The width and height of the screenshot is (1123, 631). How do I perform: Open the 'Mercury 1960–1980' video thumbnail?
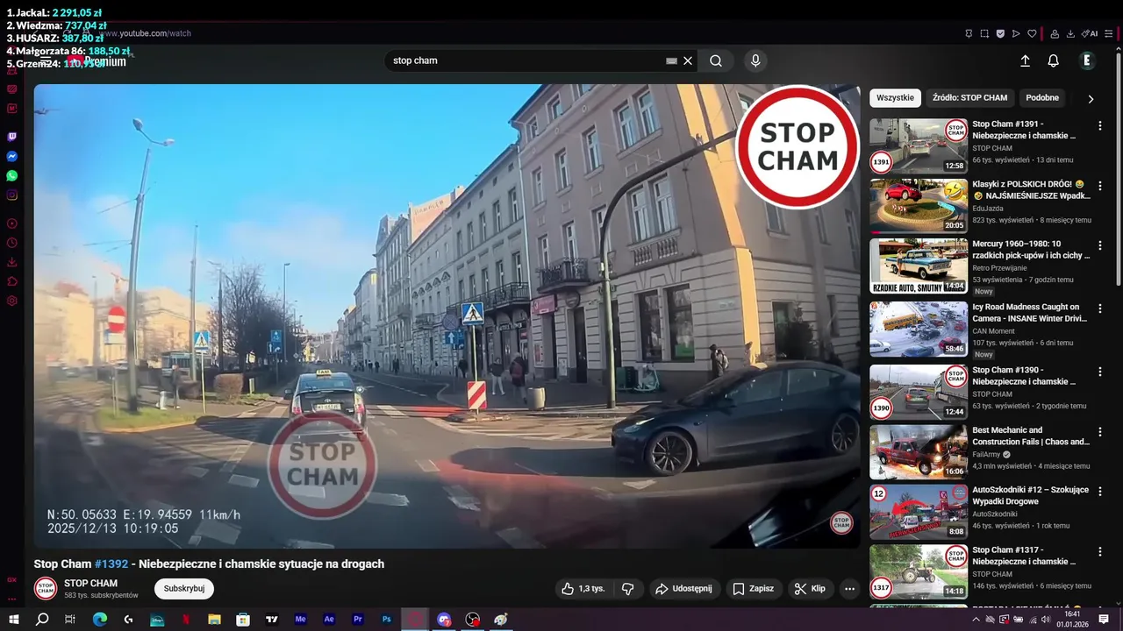919,266
